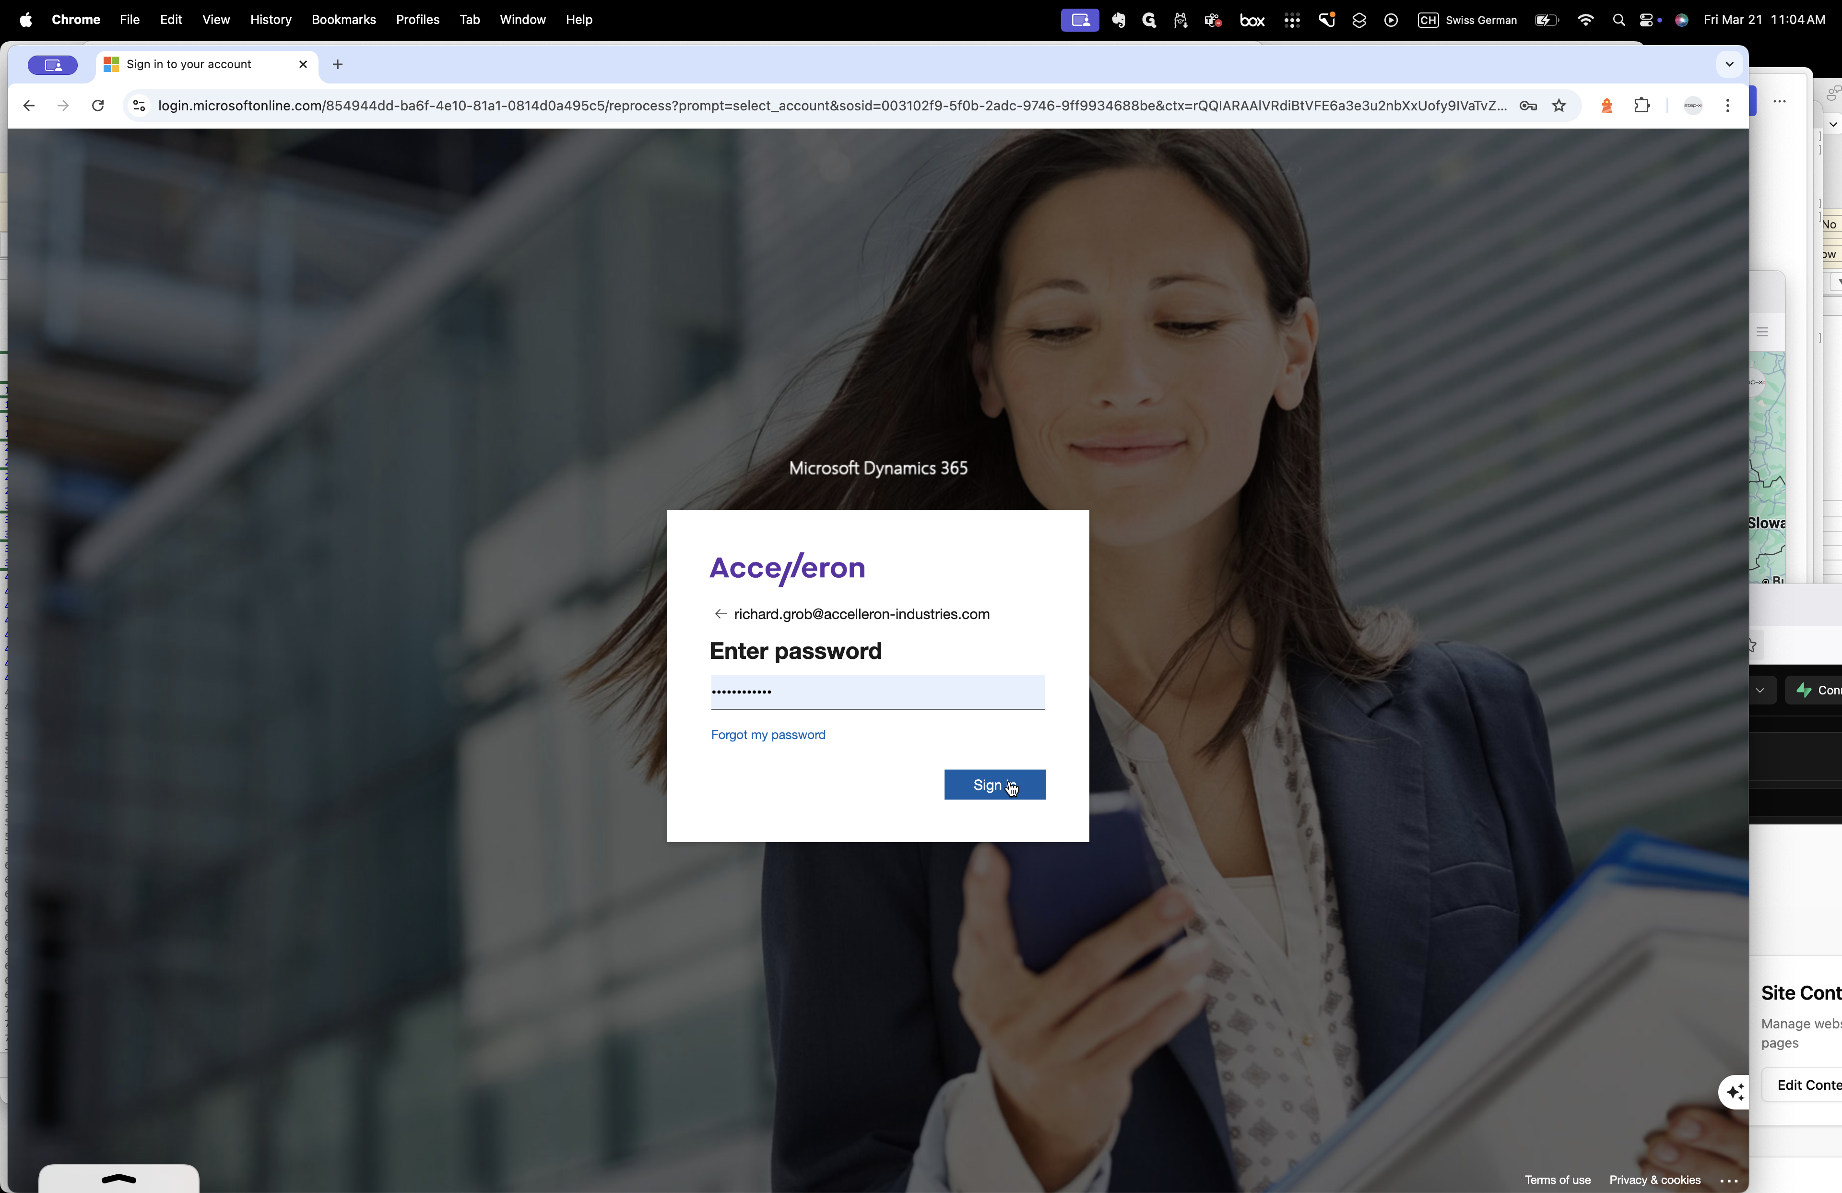Open the Privacy & cookies link

coord(1655,1180)
